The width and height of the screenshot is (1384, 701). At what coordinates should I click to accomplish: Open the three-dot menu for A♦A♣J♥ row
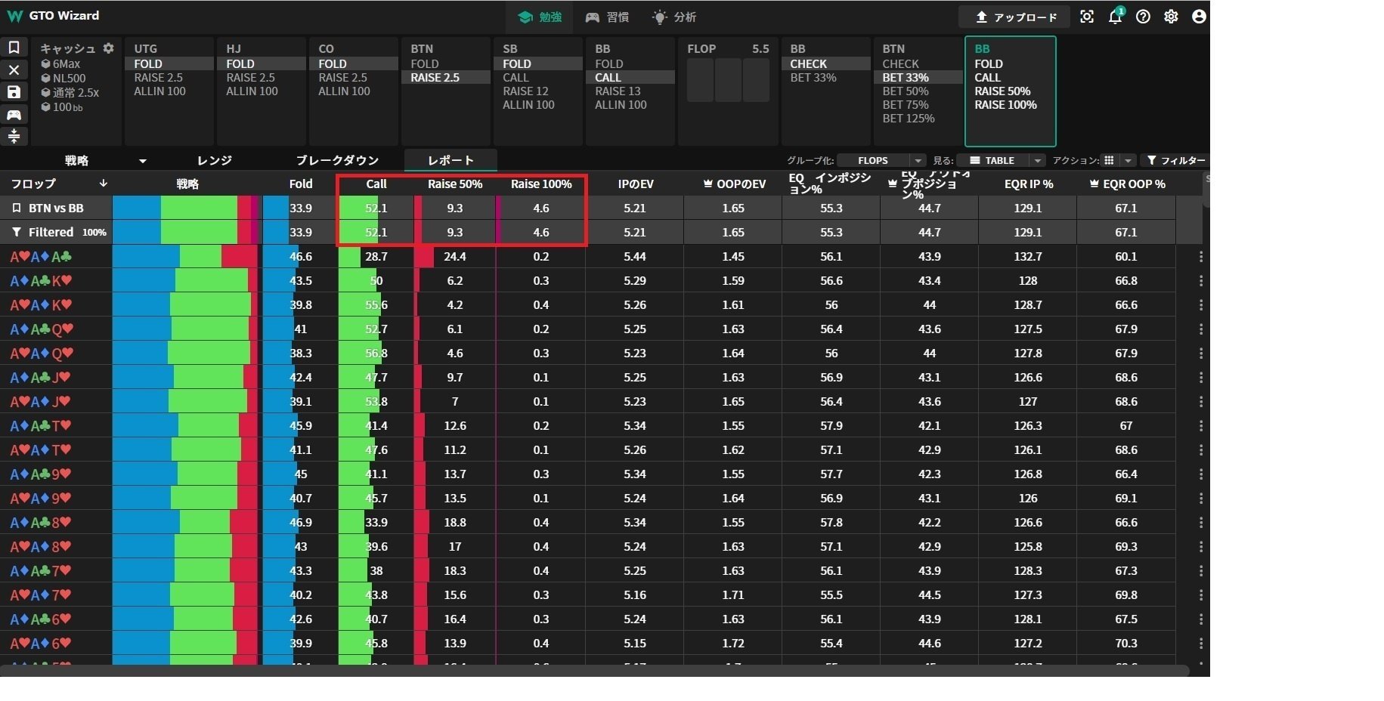[x=1201, y=378]
